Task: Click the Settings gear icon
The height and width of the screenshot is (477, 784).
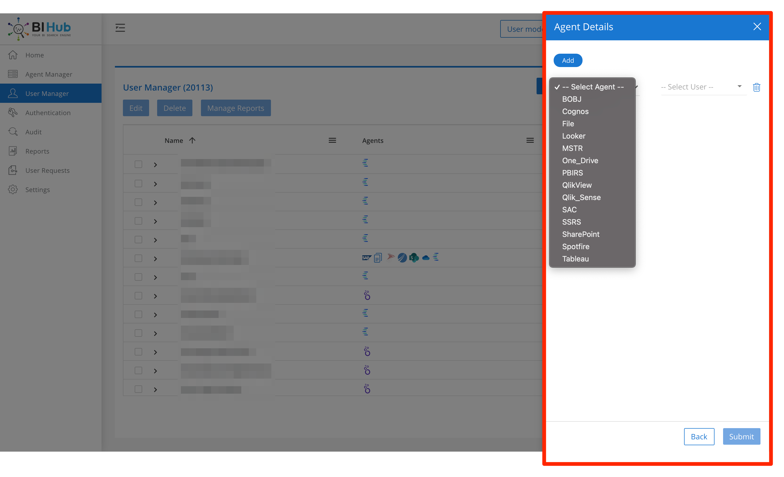Action: pos(13,190)
